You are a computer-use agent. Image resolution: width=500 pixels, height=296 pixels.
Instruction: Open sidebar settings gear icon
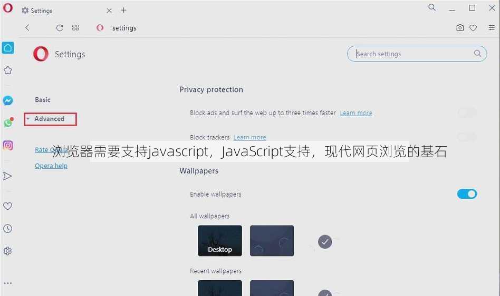click(x=8, y=251)
